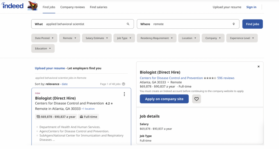The height and width of the screenshot is (149, 279).
Task: Click the Indeed logo
Action: point(12,6)
